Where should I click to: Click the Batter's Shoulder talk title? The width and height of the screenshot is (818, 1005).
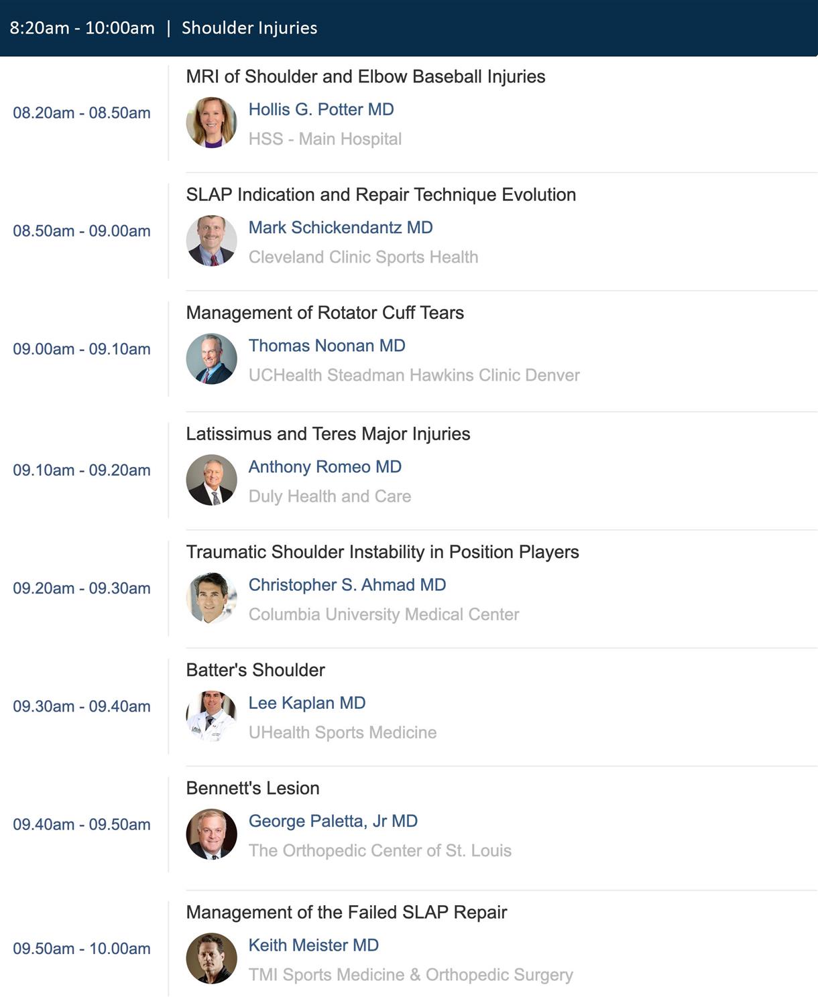[255, 670]
